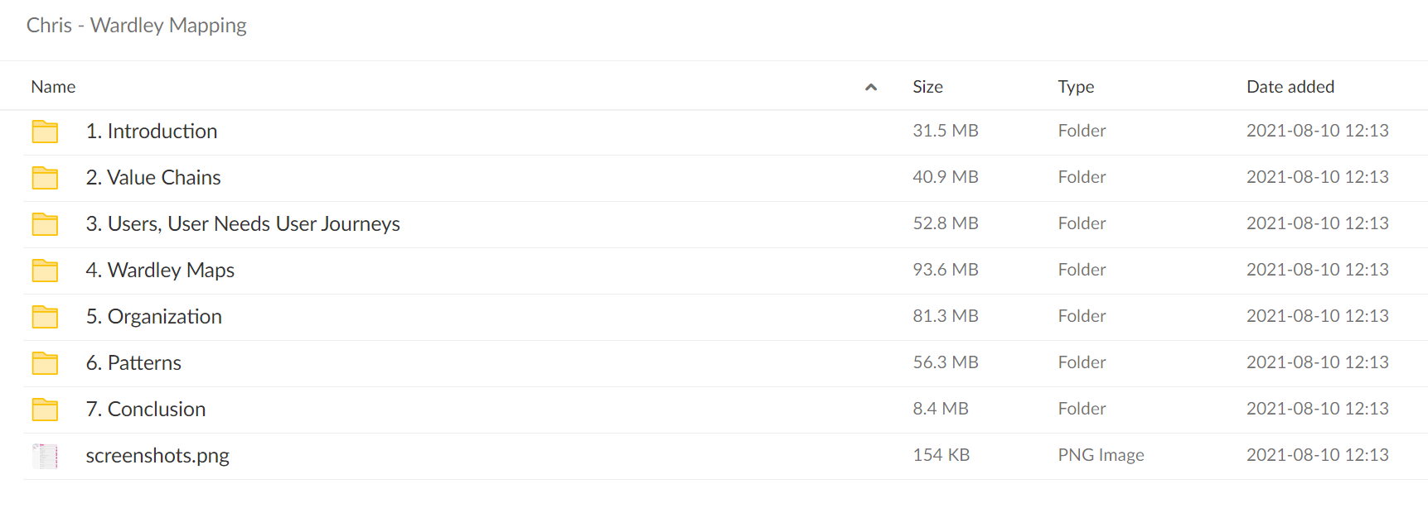Viewport: 1428px width, 508px height.
Task: Select the folder icon for 6. Patterns
Action: [45, 363]
